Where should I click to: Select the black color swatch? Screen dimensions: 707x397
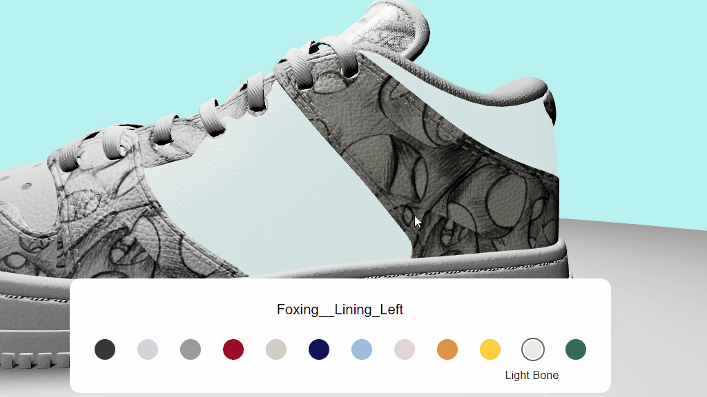(105, 349)
